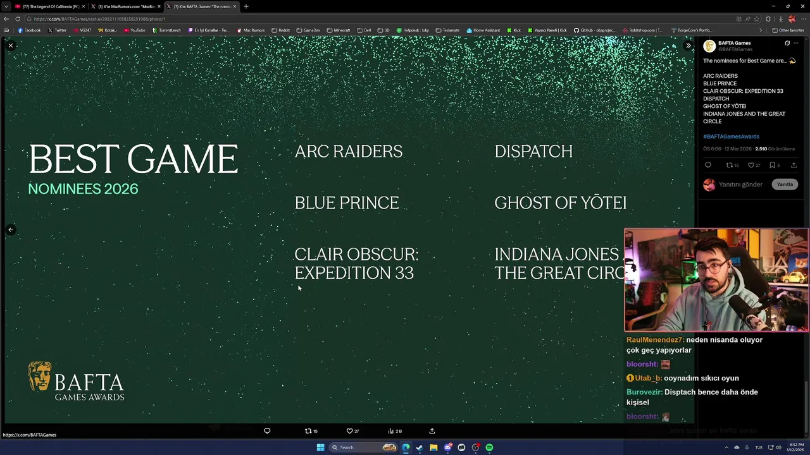Image resolution: width=810 pixels, height=455 pixels.
Task: Click the 'Yanıtını gönder' reply field
Action: (740, 185)
